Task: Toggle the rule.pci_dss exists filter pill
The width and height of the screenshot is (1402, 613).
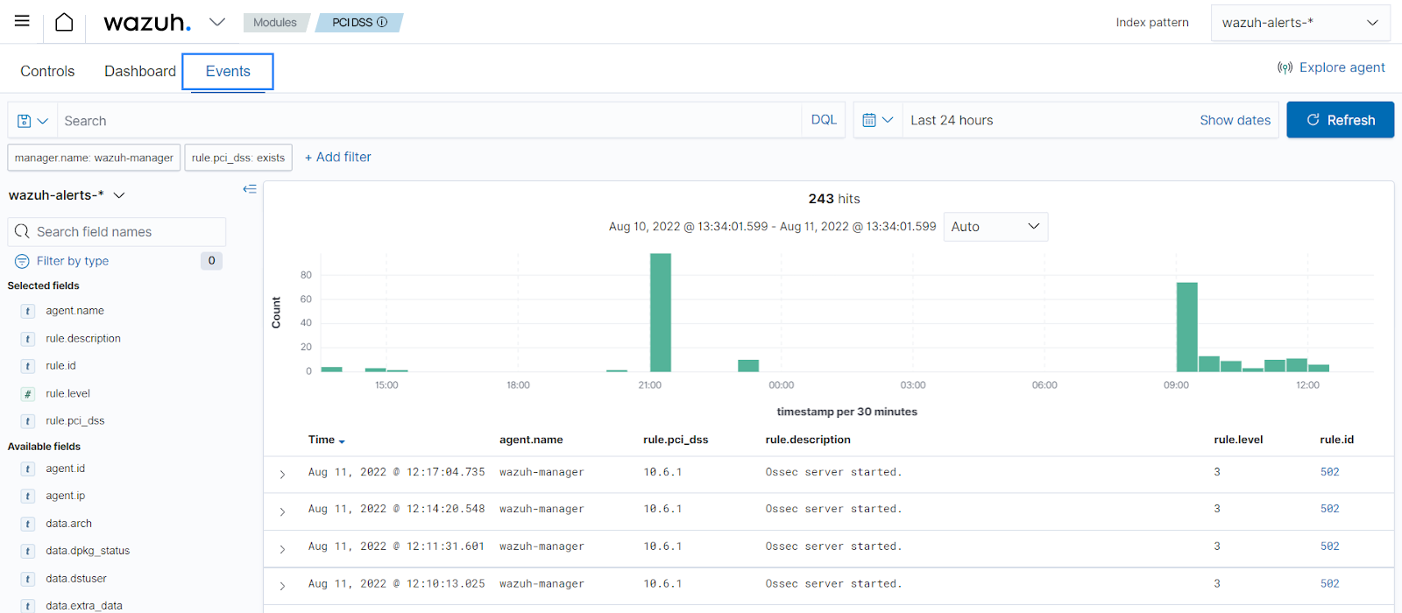Action: 238,158
